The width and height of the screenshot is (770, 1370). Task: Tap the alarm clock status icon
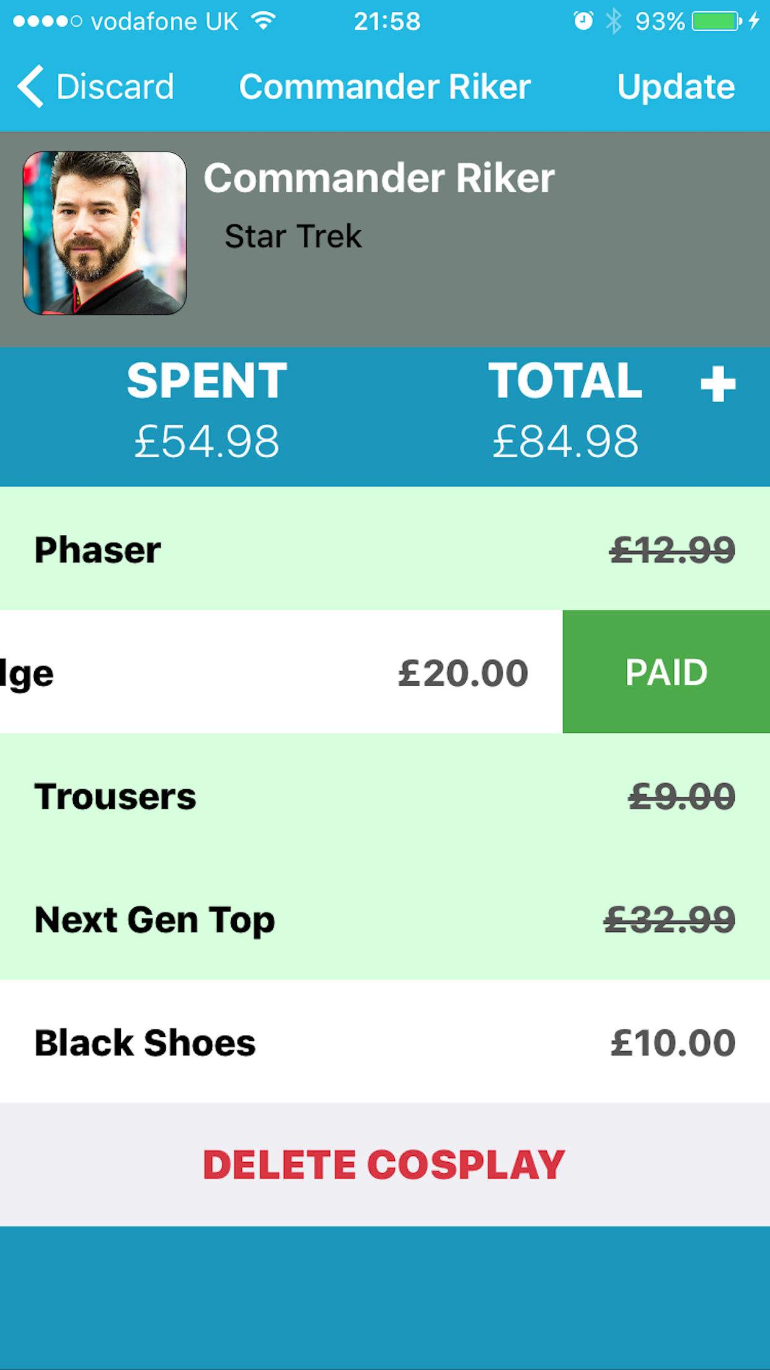tap(583, 21)
